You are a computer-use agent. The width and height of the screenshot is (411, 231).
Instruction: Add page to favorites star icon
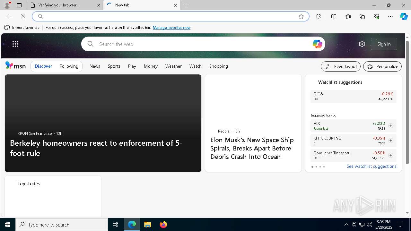click(x=301, y=16)
